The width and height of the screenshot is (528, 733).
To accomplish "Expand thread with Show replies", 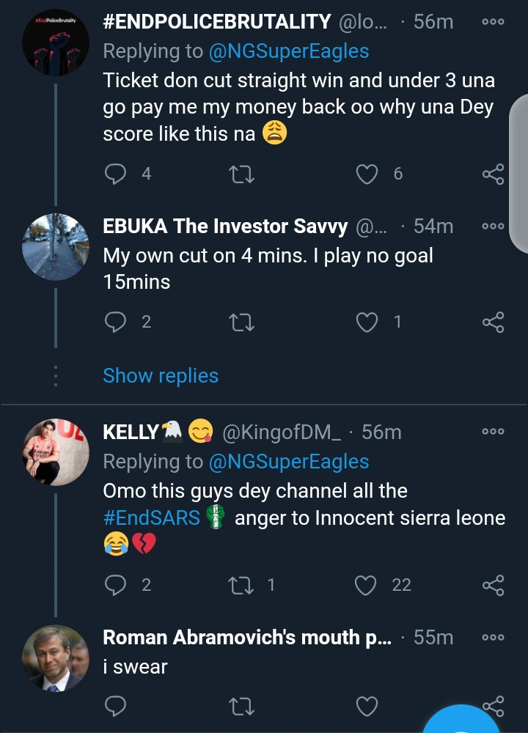I will click(161, 376).
